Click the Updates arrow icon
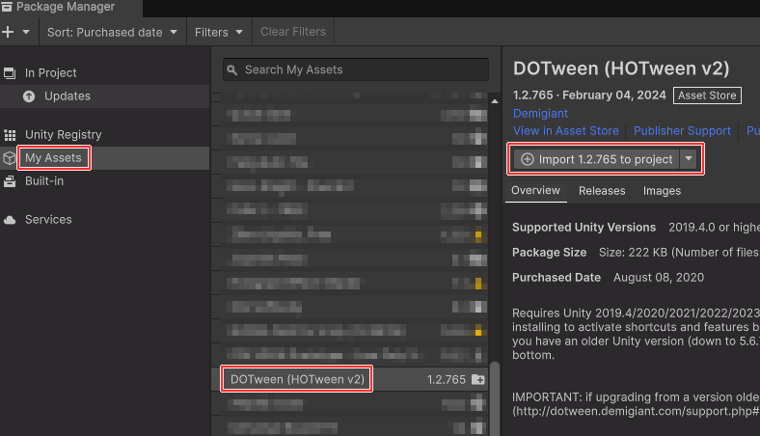This screenshot has width=760, height=436. [x=29, y=96]
